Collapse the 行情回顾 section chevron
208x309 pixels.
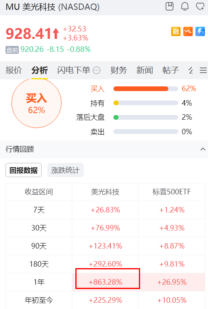pos(203,149)
